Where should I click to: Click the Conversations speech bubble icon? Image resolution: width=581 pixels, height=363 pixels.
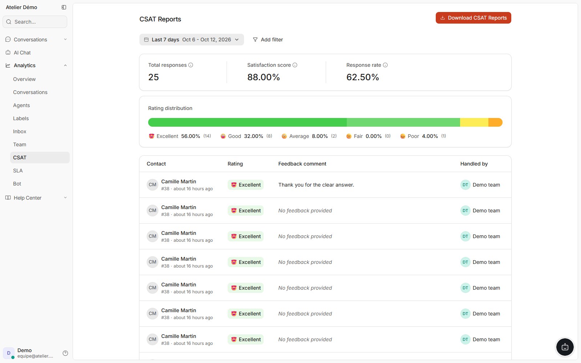[x=8, y=39]
